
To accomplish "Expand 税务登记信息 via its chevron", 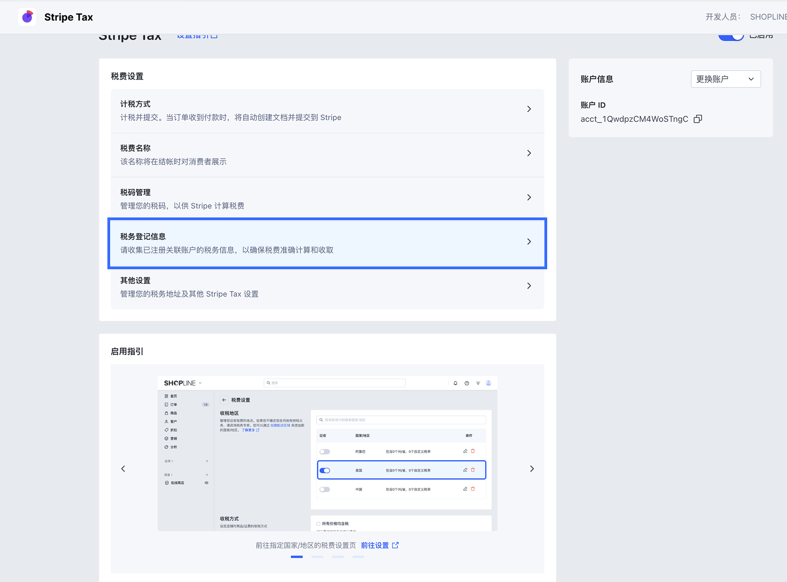I will 529,241.
